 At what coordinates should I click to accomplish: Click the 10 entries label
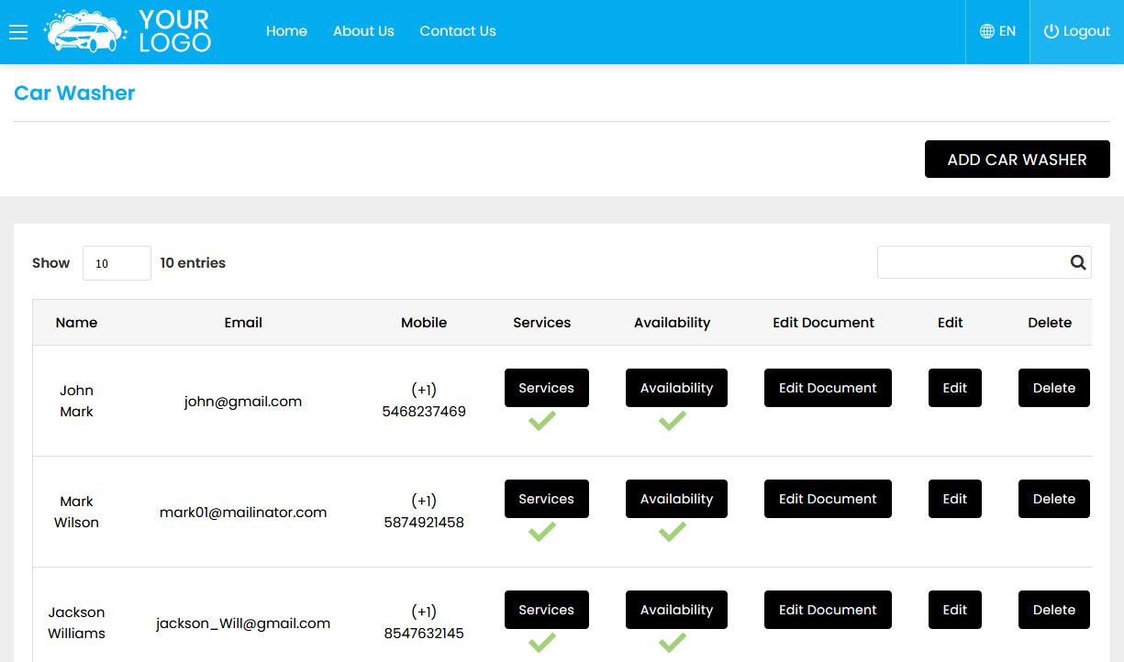coord(193,263)
